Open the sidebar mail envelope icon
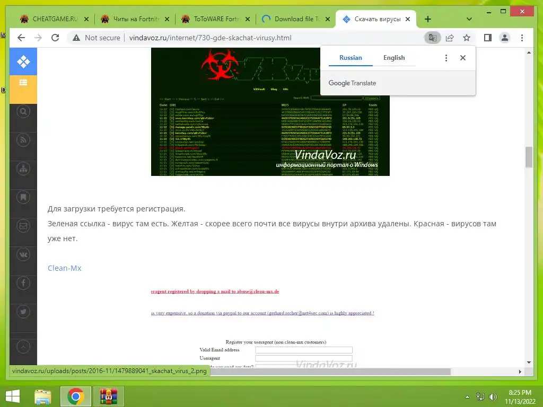 23,226
